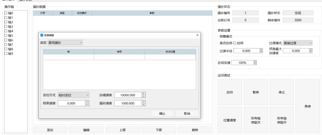The height and width of the screenshot is (135, 322).
Task: Click the 启动 motion test button
Action: (230, 92)
